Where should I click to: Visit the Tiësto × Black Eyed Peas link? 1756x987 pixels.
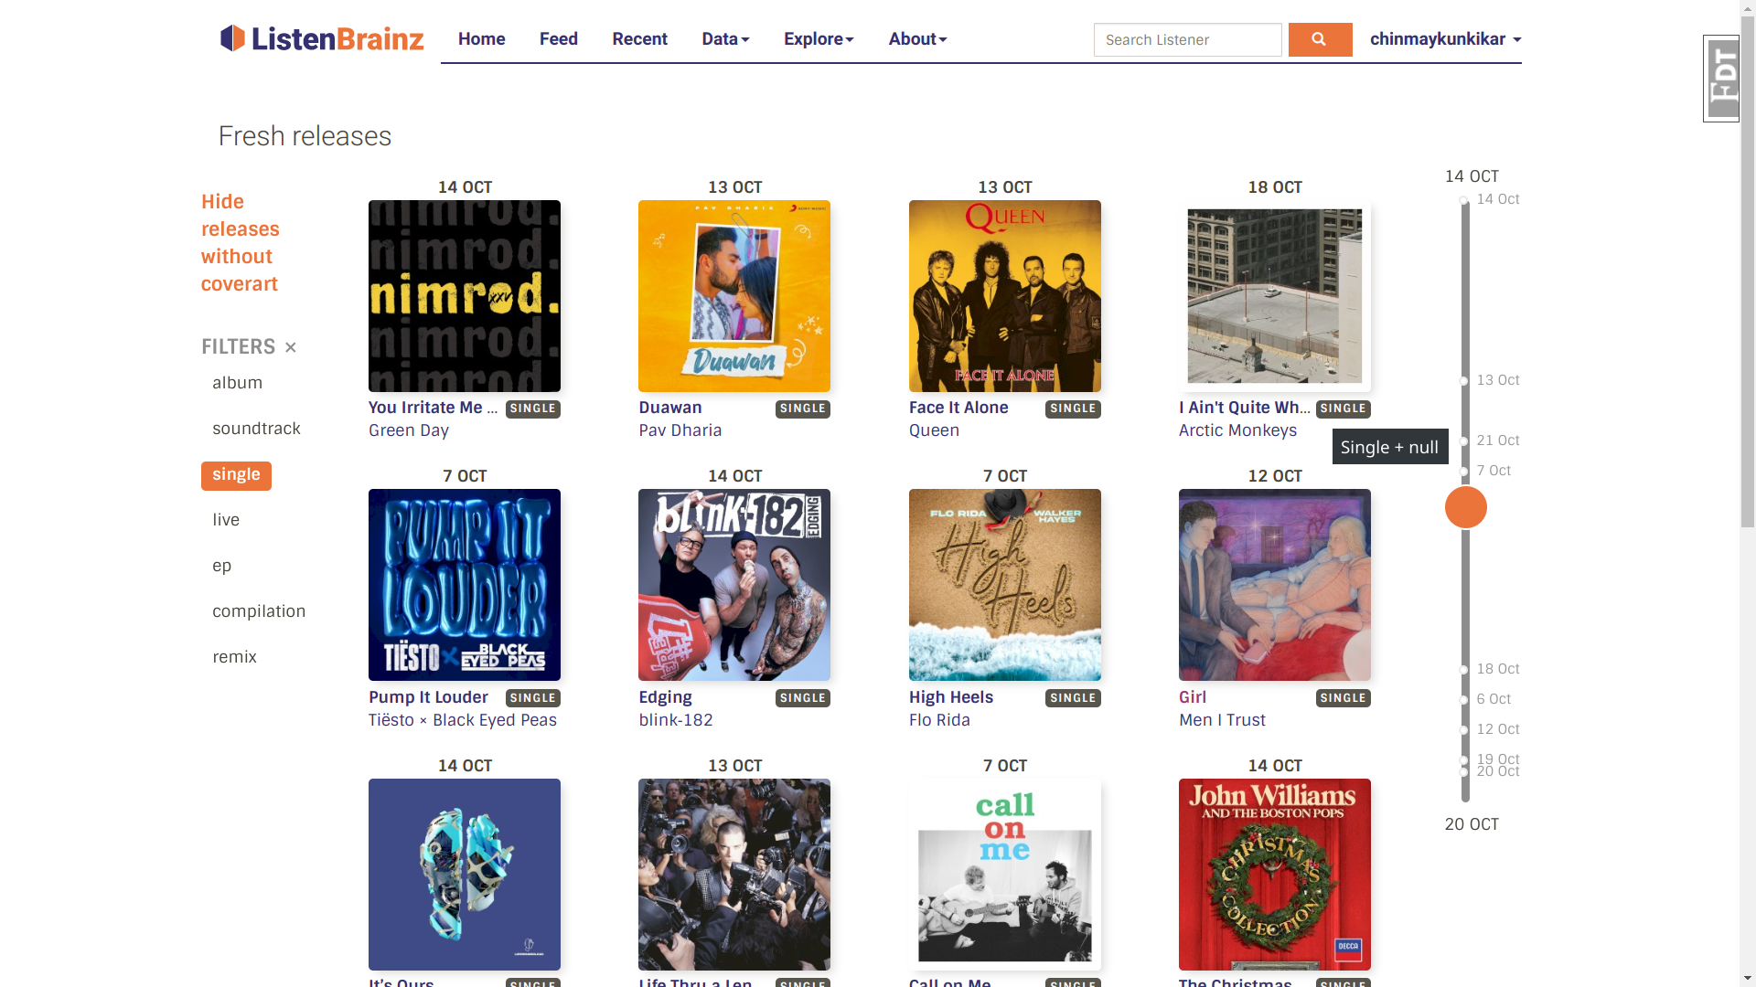[x=463, y=720]
